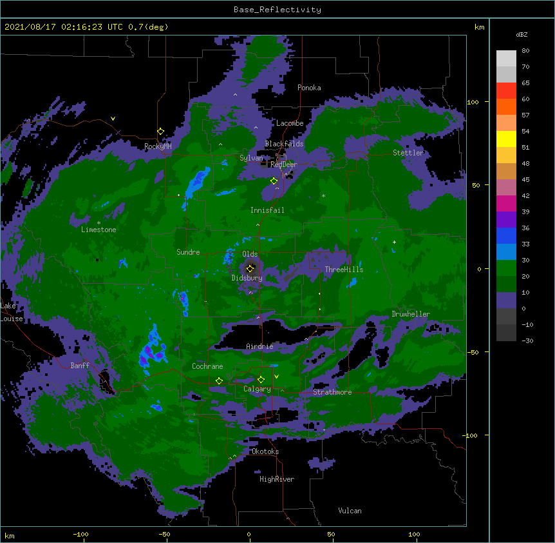Viewport: 555px width, 543px height.
Task: Click the Sundre city label
Action: pos(188,252)
